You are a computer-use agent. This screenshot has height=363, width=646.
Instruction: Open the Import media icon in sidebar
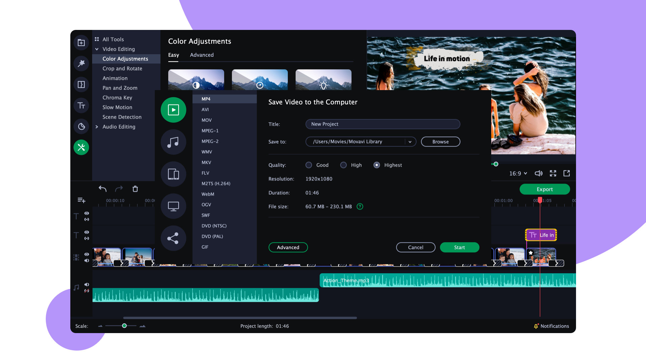pyautogui.click(x=81, y=43)
